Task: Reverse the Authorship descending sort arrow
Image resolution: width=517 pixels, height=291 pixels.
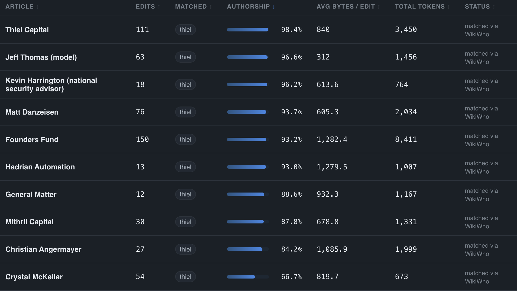Action: pyautogui.click(x=274, y=7)
